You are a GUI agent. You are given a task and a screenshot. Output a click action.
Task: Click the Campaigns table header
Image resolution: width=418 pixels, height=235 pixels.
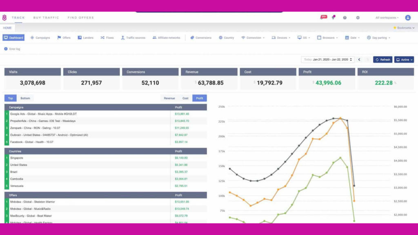tap(106, 107)
